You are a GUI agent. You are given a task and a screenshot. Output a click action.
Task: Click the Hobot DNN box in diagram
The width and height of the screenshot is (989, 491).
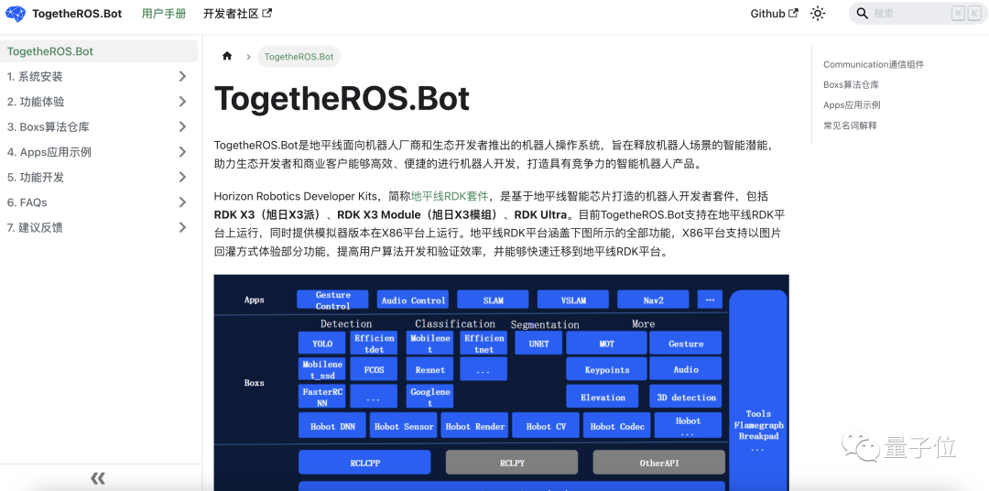(332, 426)
